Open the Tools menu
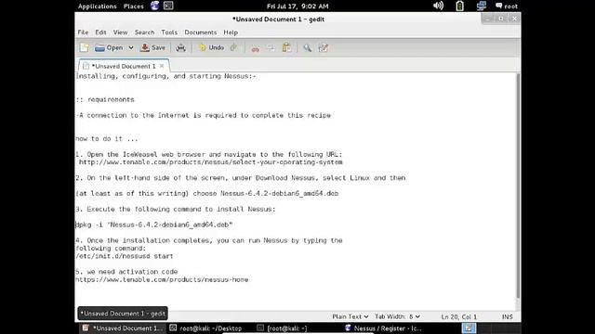The image size is (595, 334). pyautogui.click(x=169, y=32)
